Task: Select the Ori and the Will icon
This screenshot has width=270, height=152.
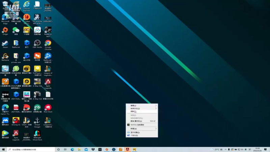Action: pos(37,19)
